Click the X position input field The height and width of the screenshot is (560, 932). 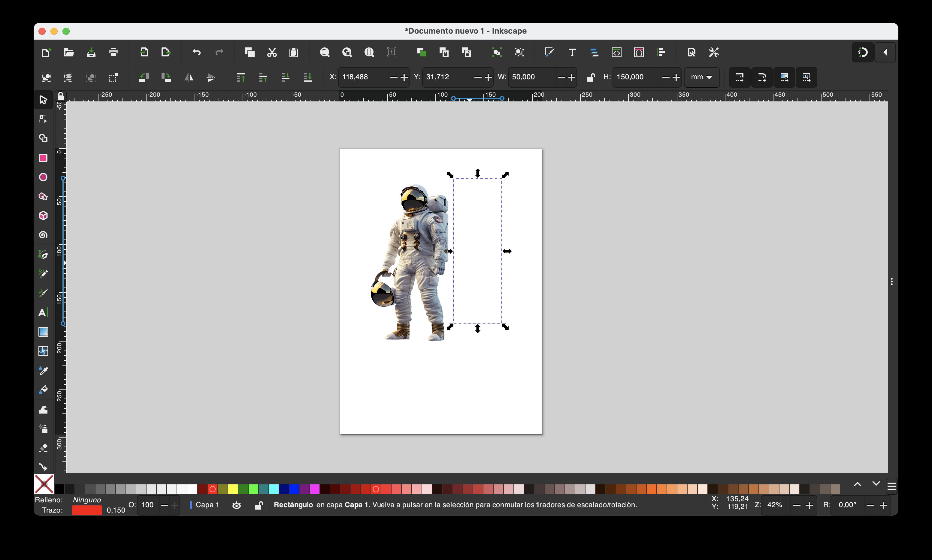364,77
